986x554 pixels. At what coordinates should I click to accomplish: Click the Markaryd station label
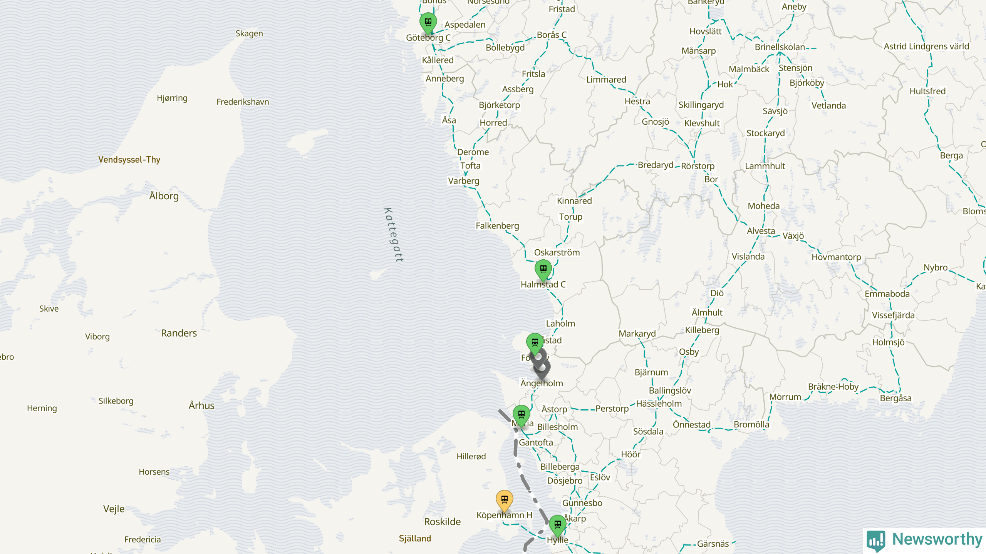pyautogui.click(x=637, y=334)
